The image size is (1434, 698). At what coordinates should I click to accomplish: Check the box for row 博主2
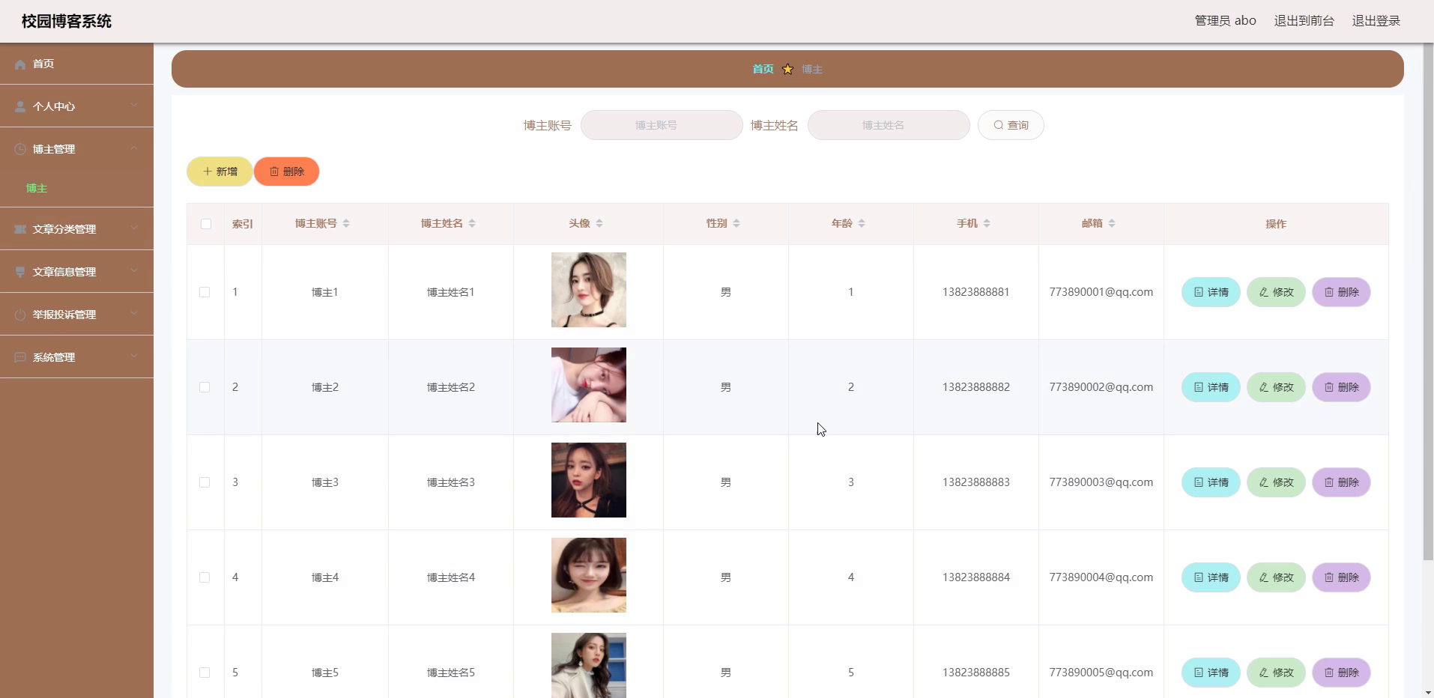tap(205, 387)
